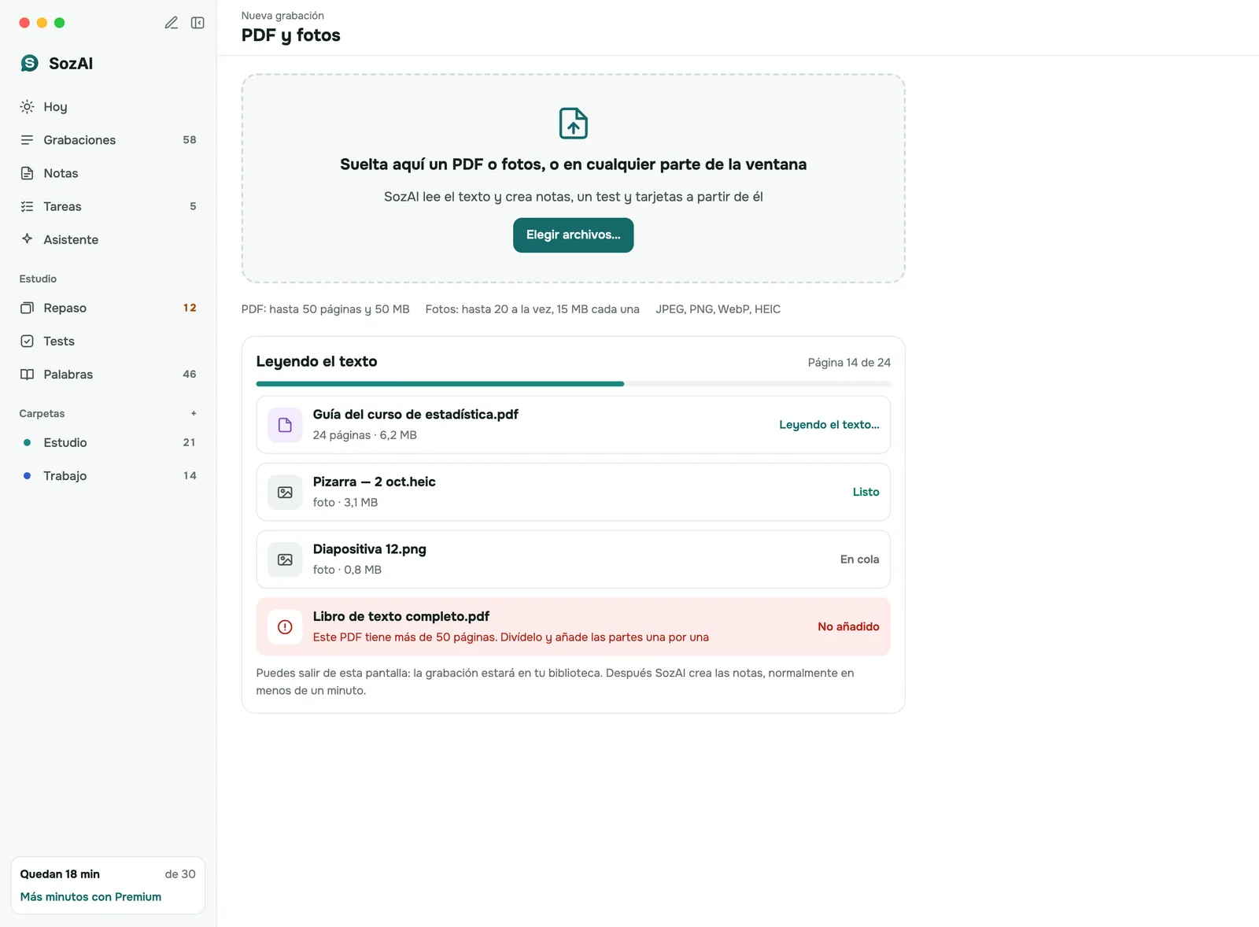Open the Palabras section

tap(108, 375)
